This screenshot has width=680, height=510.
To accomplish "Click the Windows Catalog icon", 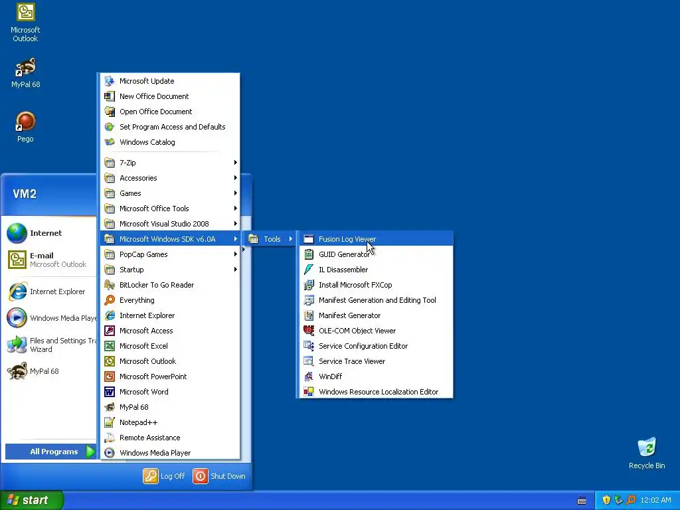I will pos(110,142).
